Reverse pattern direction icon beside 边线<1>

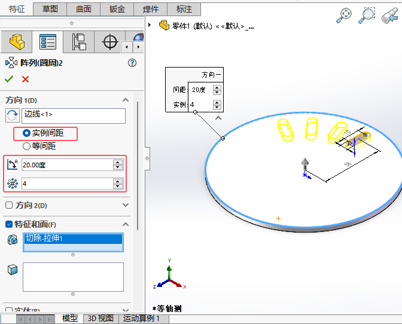pos(12,115)
